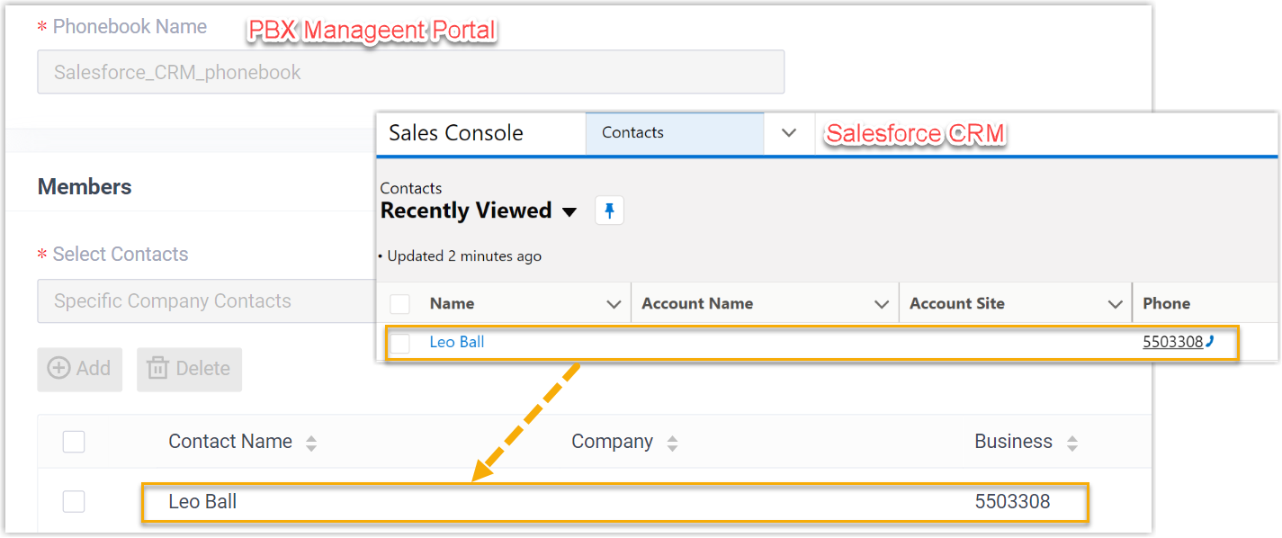Screen dimensions: 1282x538
Task: Open the navigation menu chevron beside Contacts
Action: 789,133
